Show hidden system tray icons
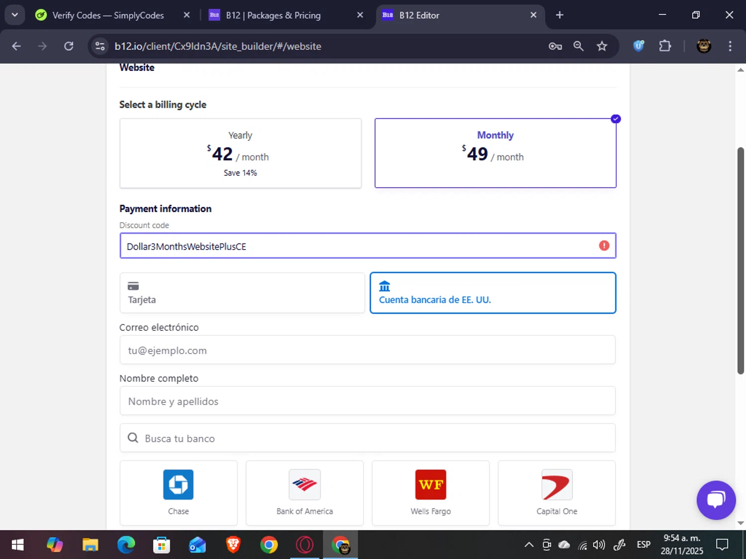 point(529,545)
